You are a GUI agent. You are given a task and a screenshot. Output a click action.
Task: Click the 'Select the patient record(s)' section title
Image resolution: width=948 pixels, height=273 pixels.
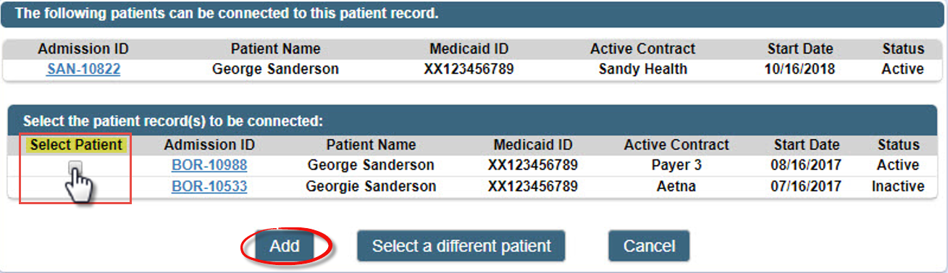[x=172, y=121]
